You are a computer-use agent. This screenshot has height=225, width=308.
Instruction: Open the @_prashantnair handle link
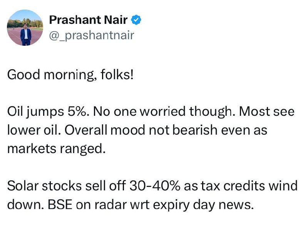point(92,35)
